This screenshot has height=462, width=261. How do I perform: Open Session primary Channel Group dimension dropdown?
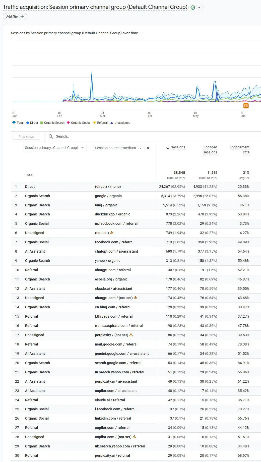55,148
